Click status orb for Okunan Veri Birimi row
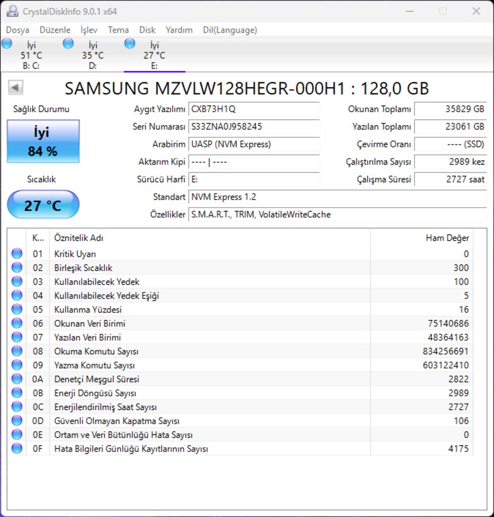Viewport: 494px width, 517px height. point(17,323)
